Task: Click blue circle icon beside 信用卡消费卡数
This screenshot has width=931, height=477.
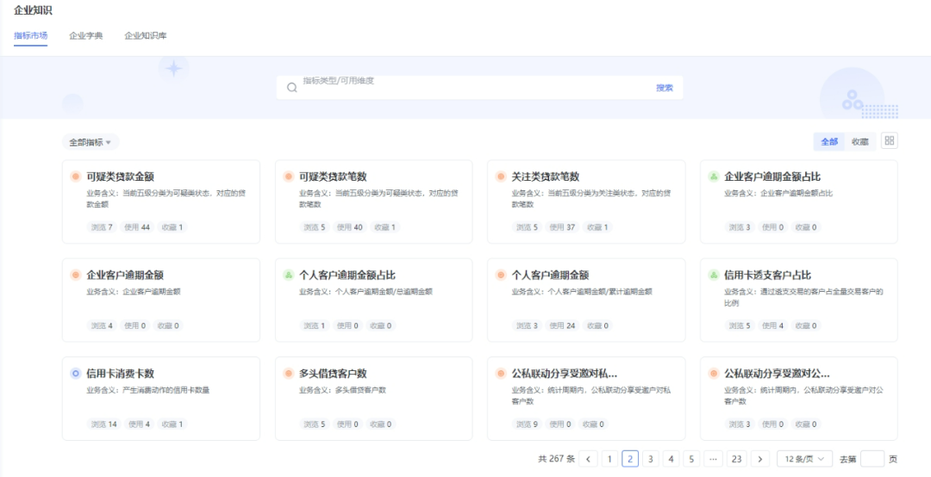Action: 76,374
